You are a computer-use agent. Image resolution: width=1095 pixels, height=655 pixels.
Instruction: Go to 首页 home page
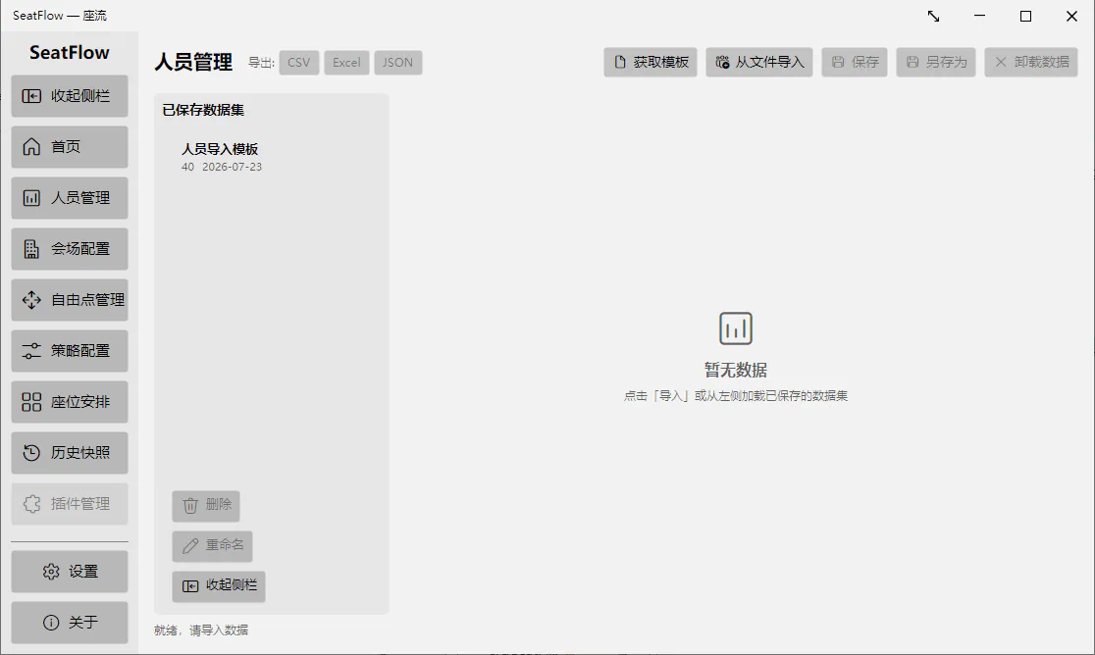point(69,147)
